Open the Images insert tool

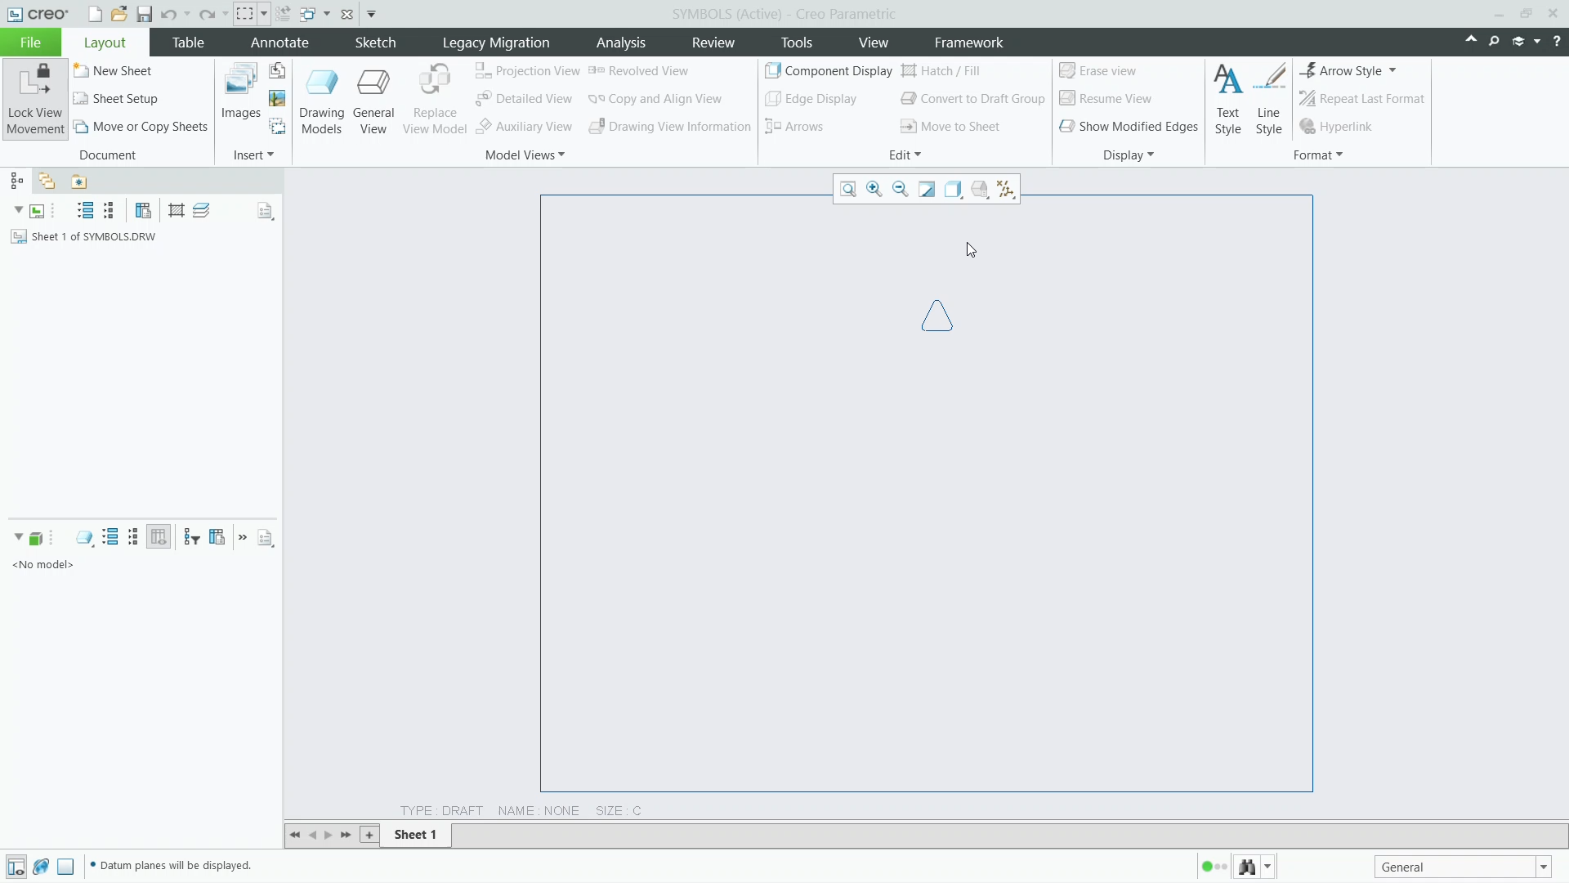[x=240, y=92]
